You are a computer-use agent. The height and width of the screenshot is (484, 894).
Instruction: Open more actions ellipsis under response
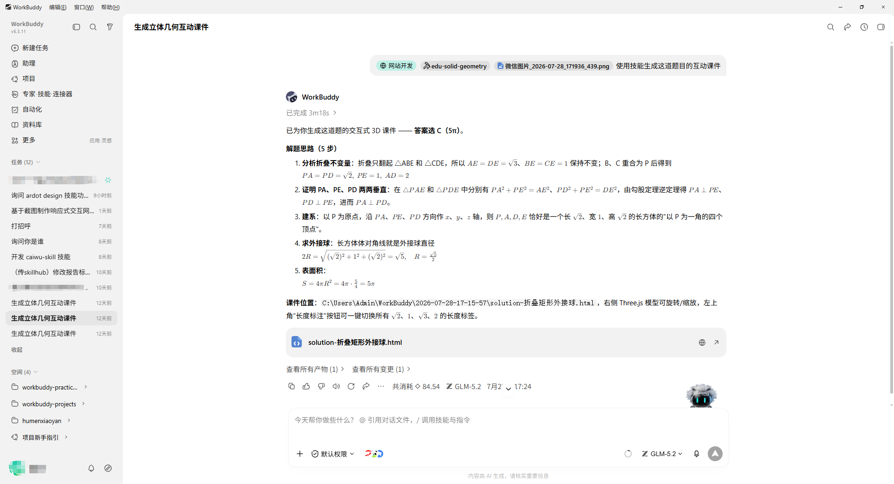[x=381, y=386]
